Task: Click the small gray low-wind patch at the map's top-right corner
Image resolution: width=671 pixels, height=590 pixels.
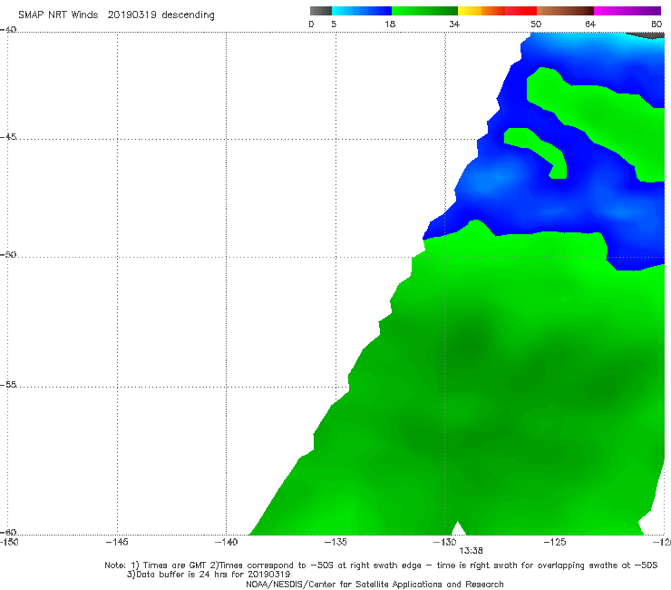Action: pyautogui.click(x=648, y=35)
